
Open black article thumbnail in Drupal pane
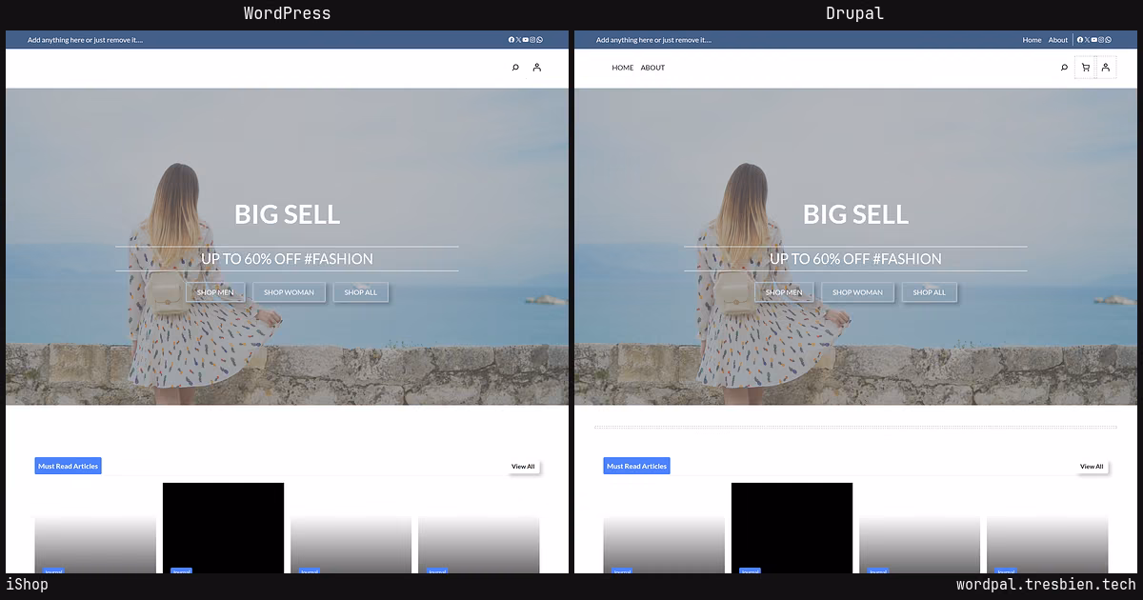[x=792, y=528]
